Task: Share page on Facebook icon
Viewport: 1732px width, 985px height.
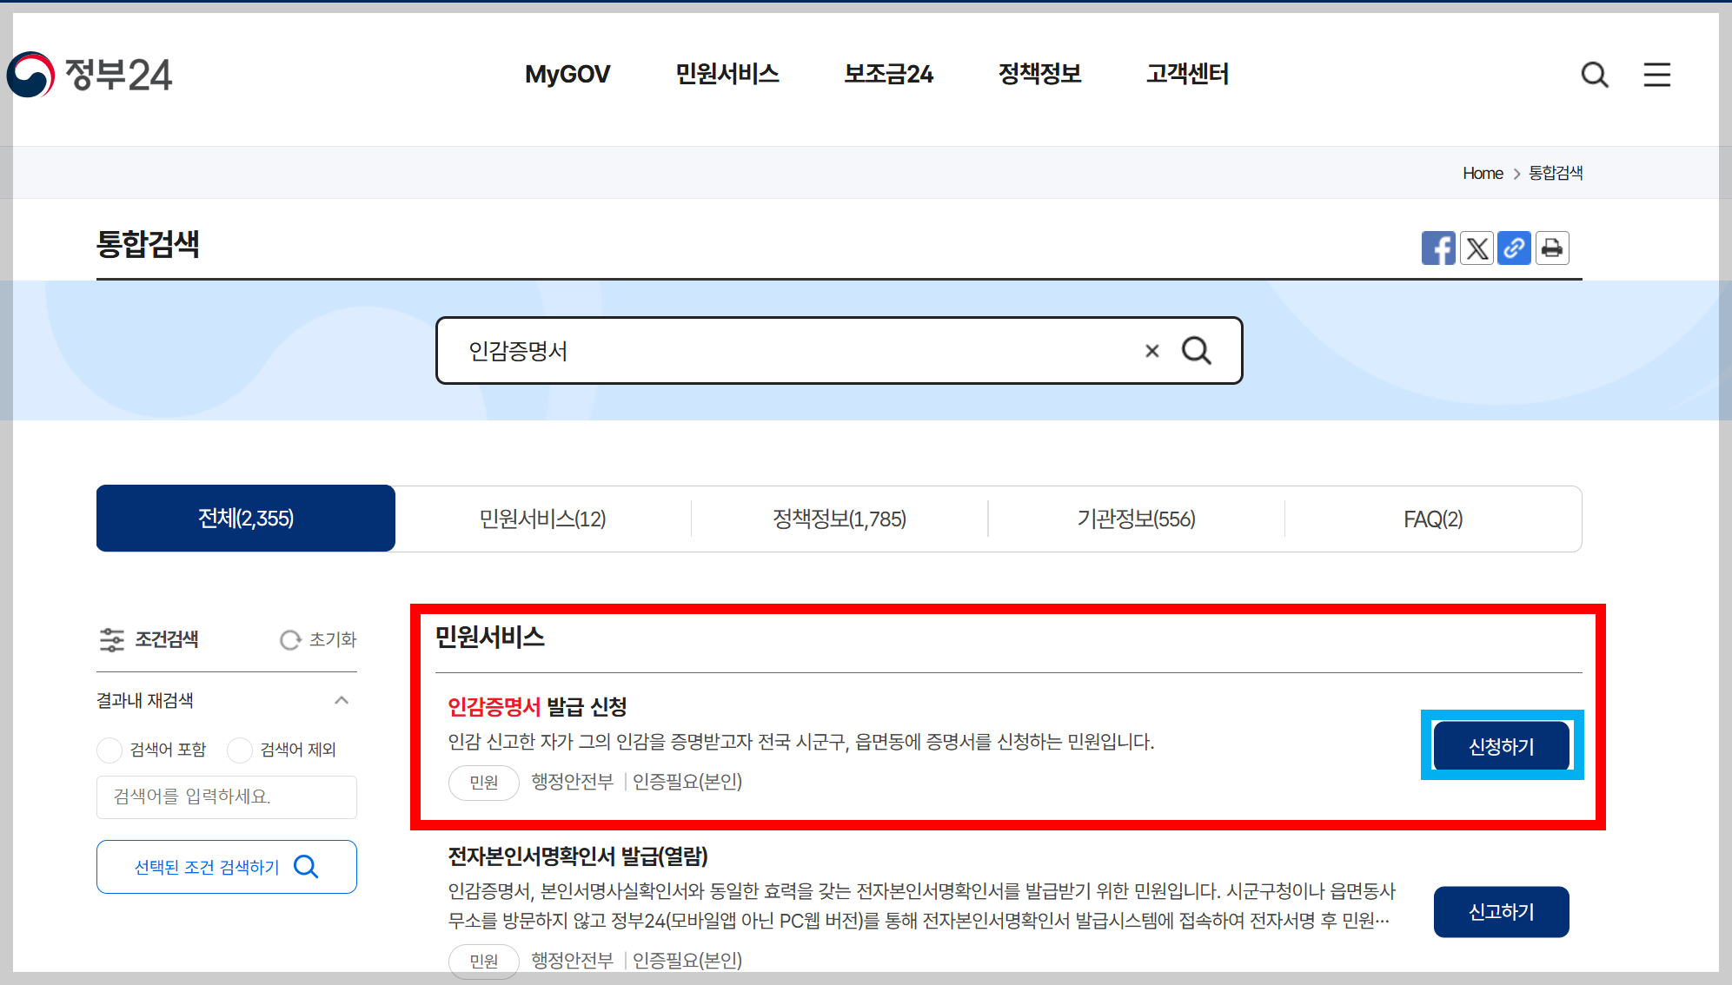Action: (x=1437, y=248)
